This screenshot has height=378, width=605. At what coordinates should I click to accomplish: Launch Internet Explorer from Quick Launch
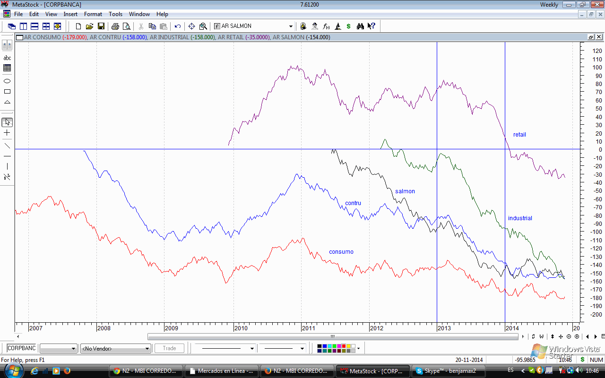click(35, 371)
